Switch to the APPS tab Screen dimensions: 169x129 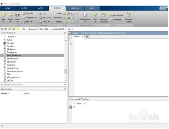pyautogui.click(x=41, y=8)
